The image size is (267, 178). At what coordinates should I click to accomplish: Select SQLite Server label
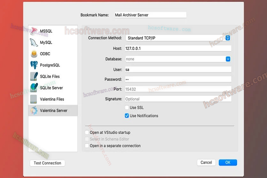(52, 88)
